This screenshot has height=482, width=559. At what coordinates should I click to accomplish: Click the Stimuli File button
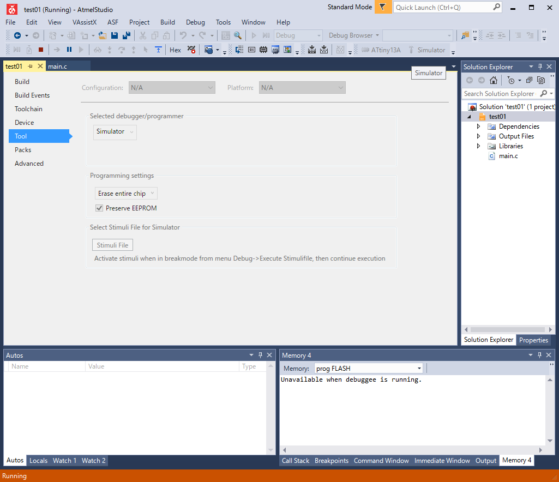pyautogui.click(x=112, y=245)
